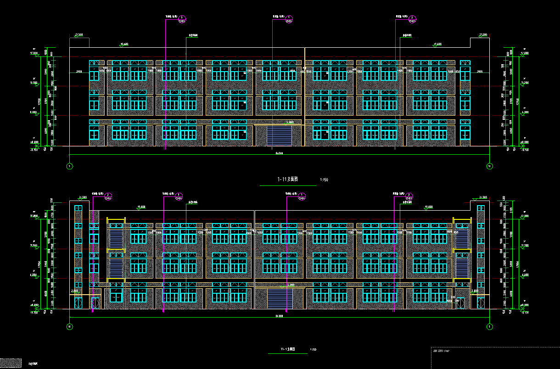Select the 1:150 scale beside the bottom title

[313, 350]
